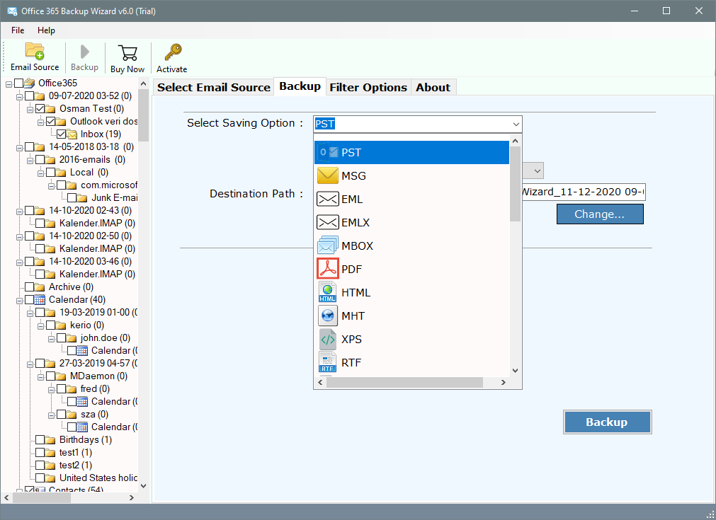716x520 pixels.
Task: Tick the Birthdays (1) checkbox
Action: click(40, 440)
